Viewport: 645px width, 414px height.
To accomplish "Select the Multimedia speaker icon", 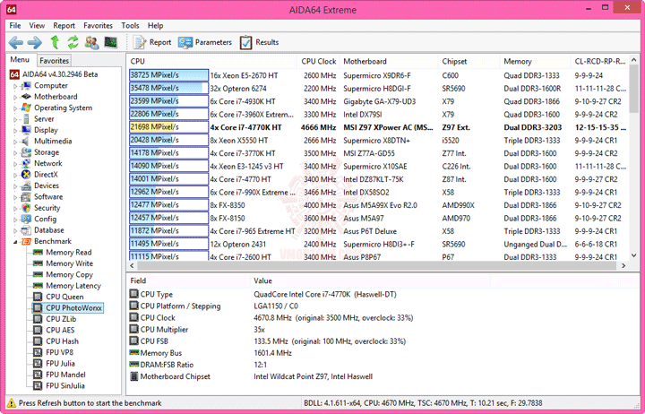I will point(26,142).
